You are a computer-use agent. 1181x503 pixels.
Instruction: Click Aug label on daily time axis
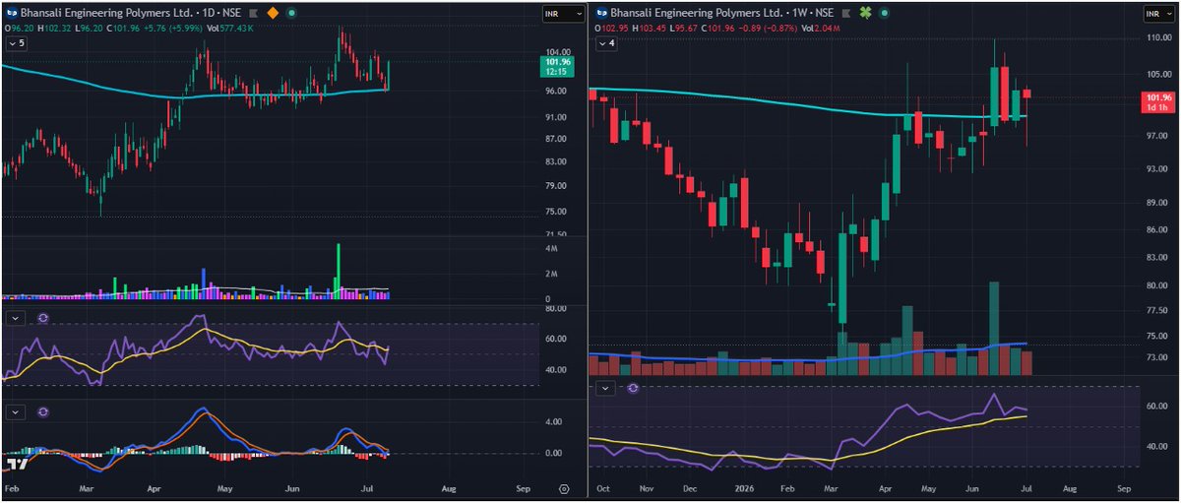450,488
